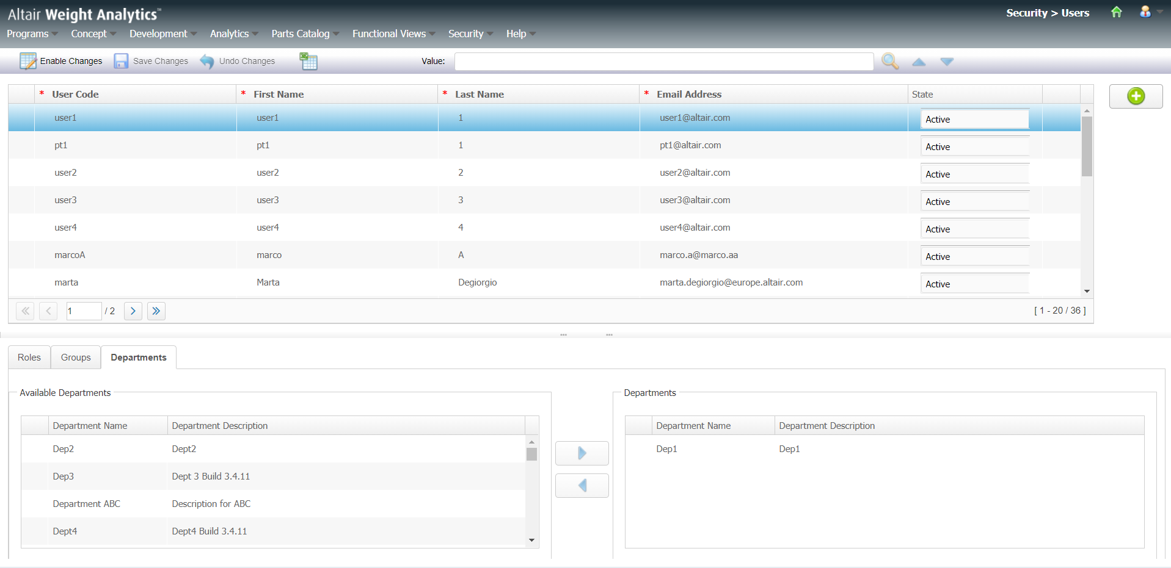Go to the next page of users
This screenshot has width=1171, height=568.
133,311
